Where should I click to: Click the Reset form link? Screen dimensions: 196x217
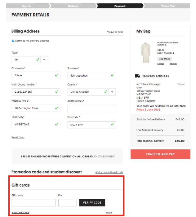pyautogui.click(x=18, y=137)
